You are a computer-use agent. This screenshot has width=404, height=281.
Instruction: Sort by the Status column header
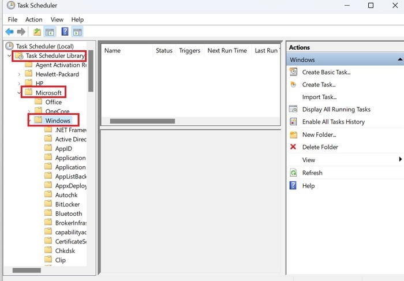pyautogui.click(x=164, y=50)
